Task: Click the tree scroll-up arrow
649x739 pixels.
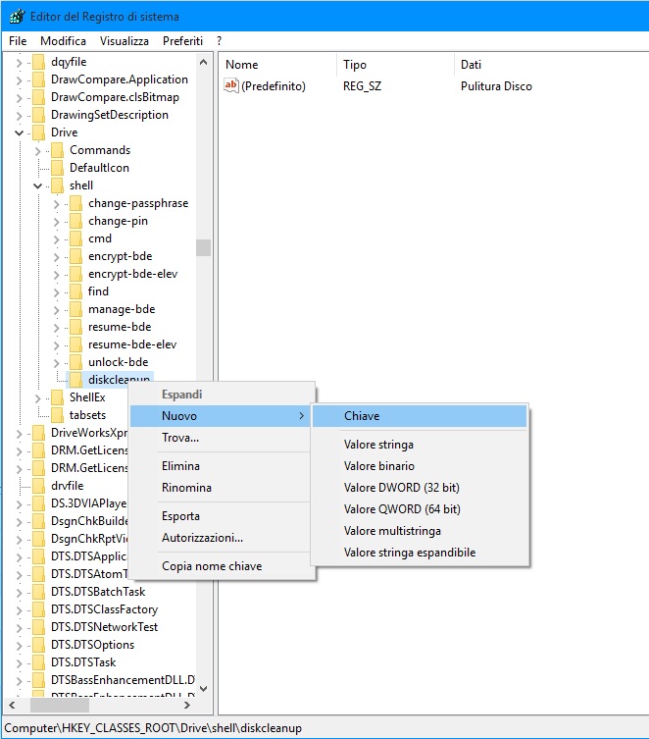Action: [x=203, y=62]
